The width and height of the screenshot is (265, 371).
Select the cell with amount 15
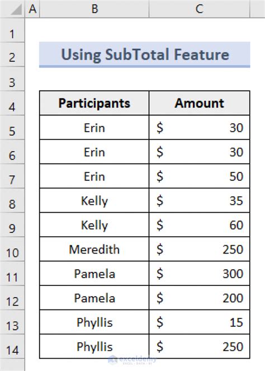point(199,322)
